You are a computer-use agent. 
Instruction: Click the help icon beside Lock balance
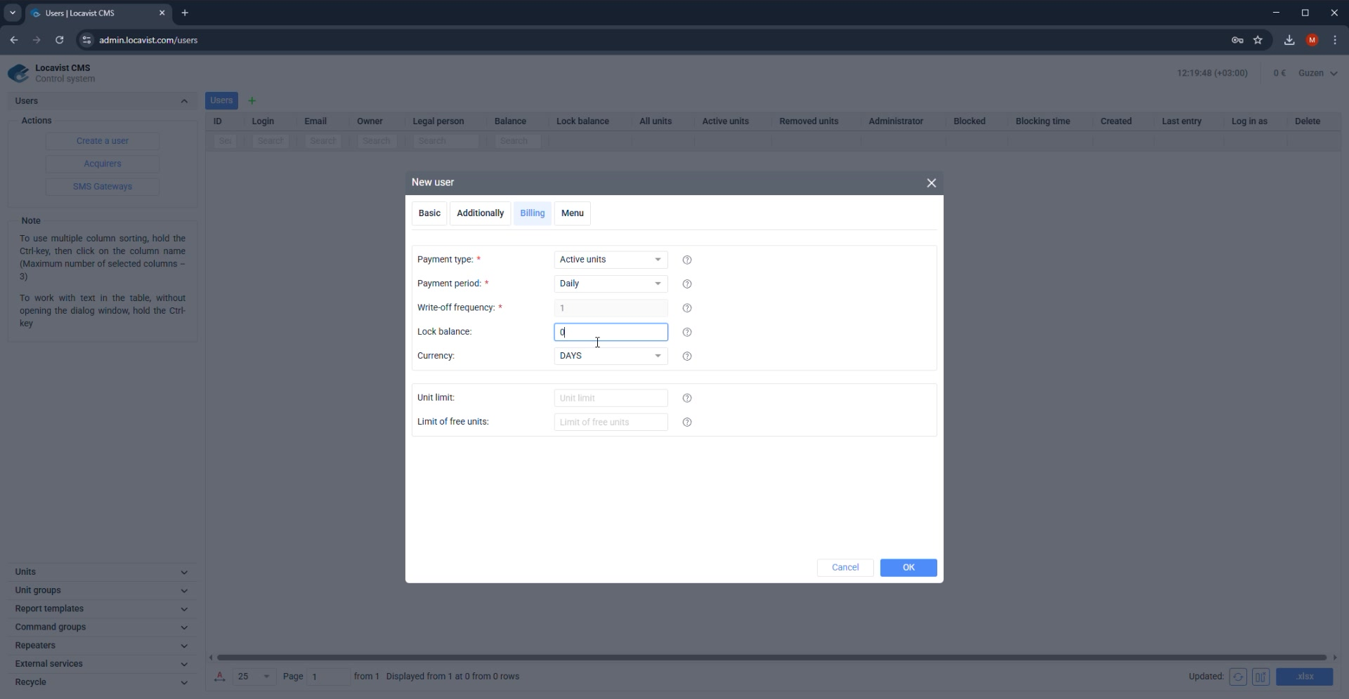[687, 332]
